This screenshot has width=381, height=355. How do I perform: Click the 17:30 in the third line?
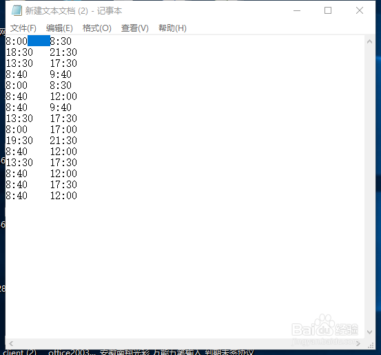pos(63,63)
